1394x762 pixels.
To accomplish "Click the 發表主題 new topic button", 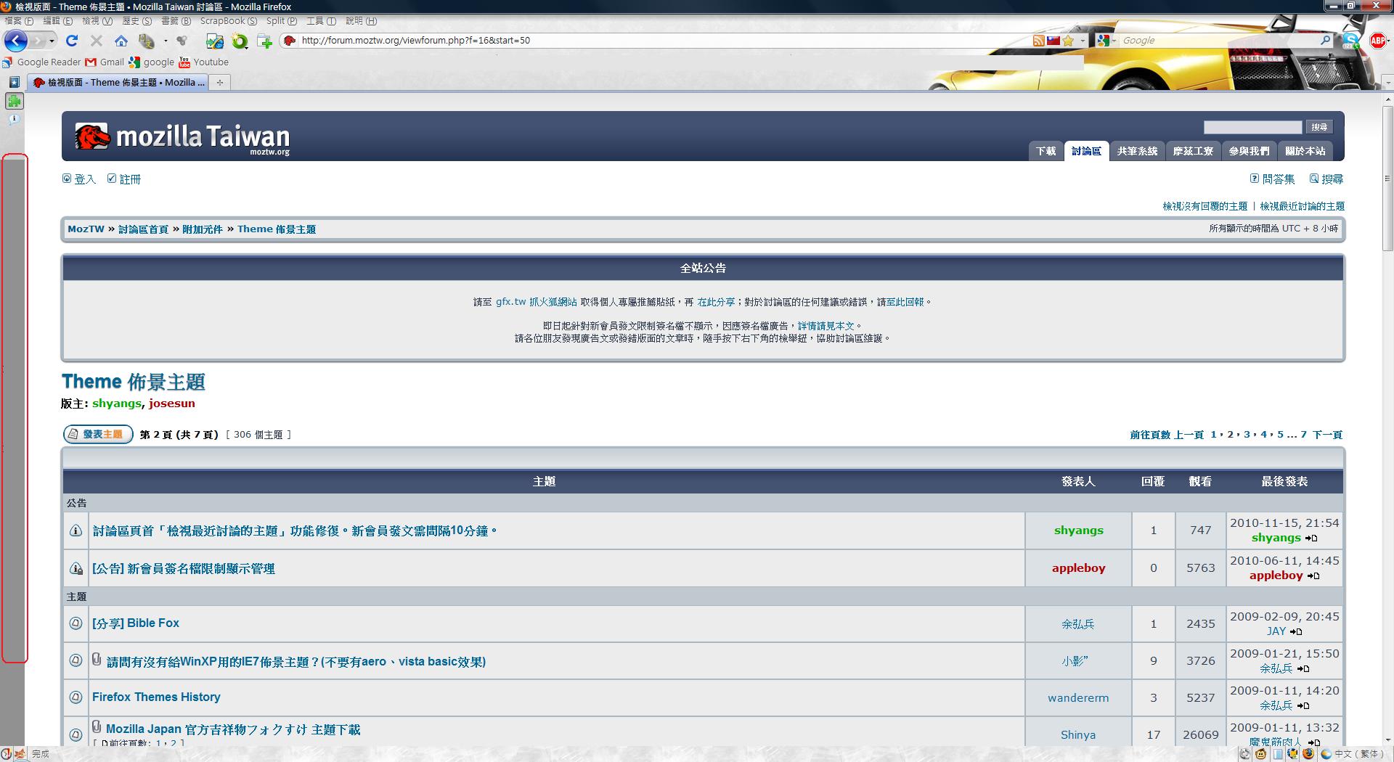I will 98,434.
